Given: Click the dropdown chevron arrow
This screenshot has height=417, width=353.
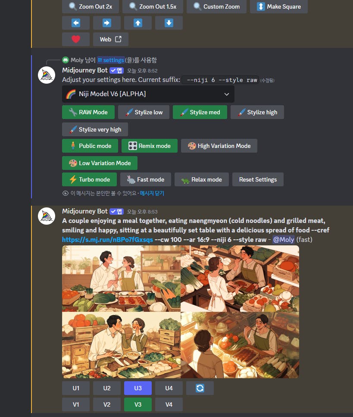Looking at the screenshot, I should pos(226,94).
